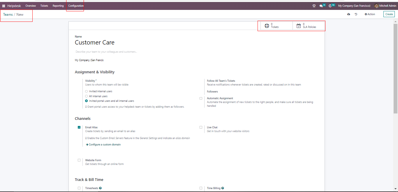Open the Reporting menu
Viewport: 398px width, 192px height.
[58, 6]
